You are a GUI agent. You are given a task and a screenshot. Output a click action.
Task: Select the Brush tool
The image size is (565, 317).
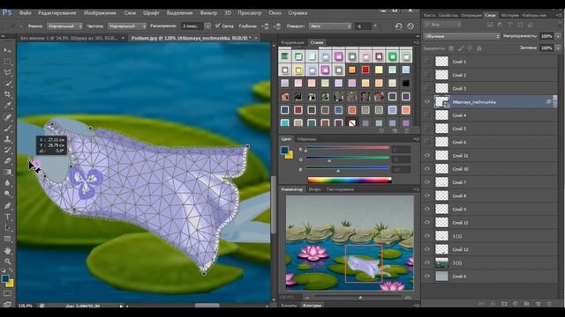[x=7, y=128]
